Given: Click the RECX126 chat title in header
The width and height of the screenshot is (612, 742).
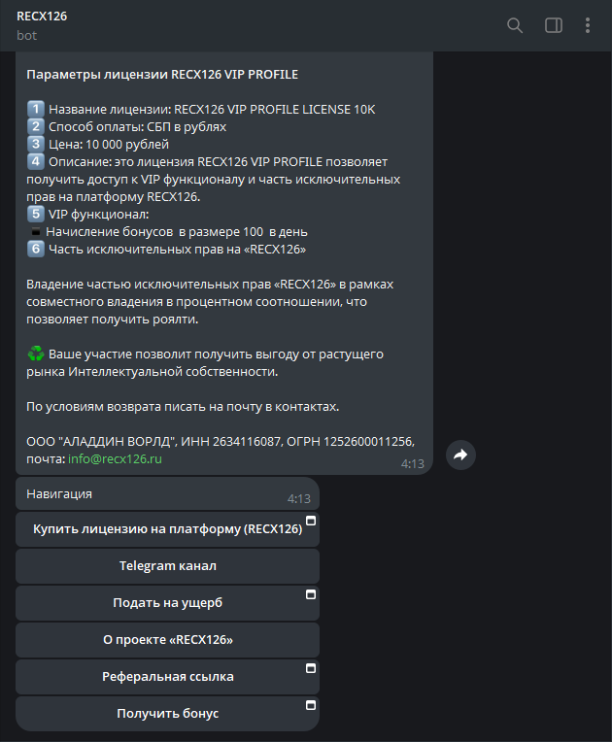Looking at the screenshot, I should (x=42, y=17).
